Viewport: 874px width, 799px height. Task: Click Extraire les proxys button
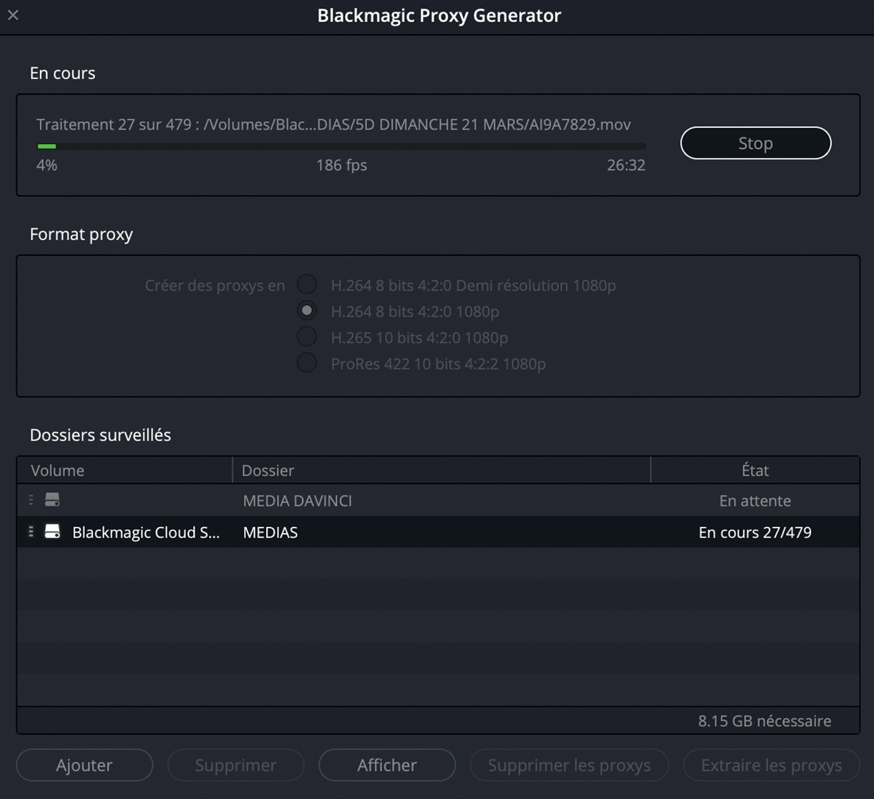[x=771, y=765]
